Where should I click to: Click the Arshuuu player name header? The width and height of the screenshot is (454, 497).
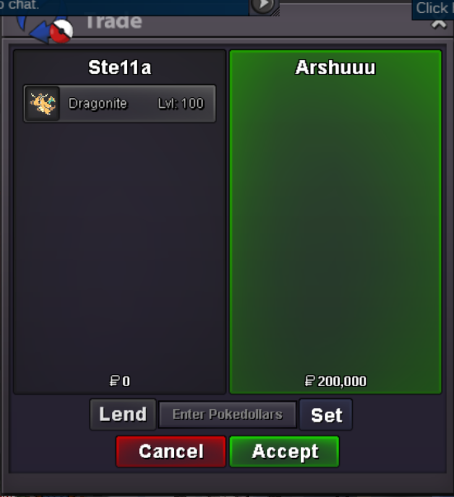pos(335,67)
